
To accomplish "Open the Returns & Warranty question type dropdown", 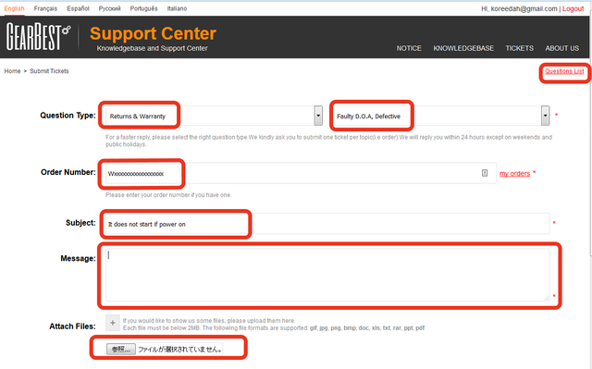I will coord(214,116).
